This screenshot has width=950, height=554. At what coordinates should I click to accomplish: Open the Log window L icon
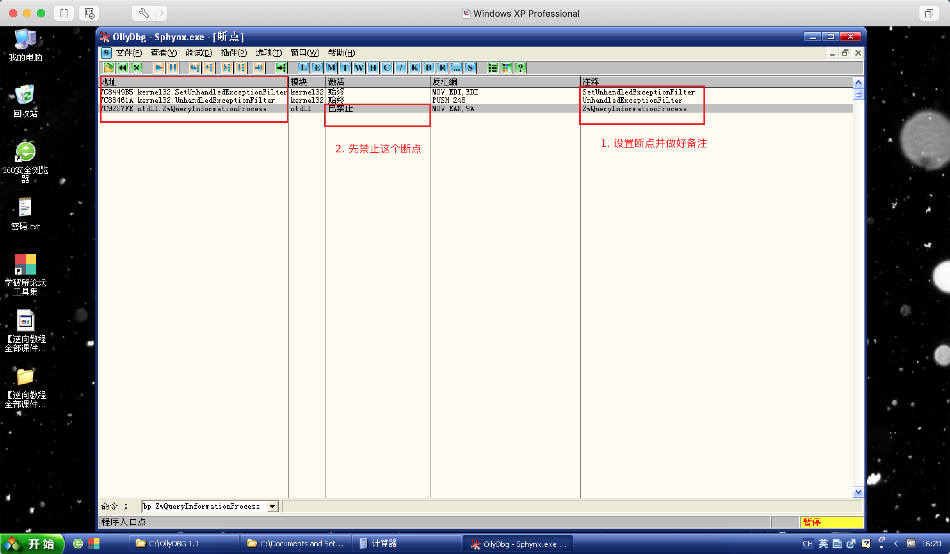pyautogui.click(x=303, y=68)
